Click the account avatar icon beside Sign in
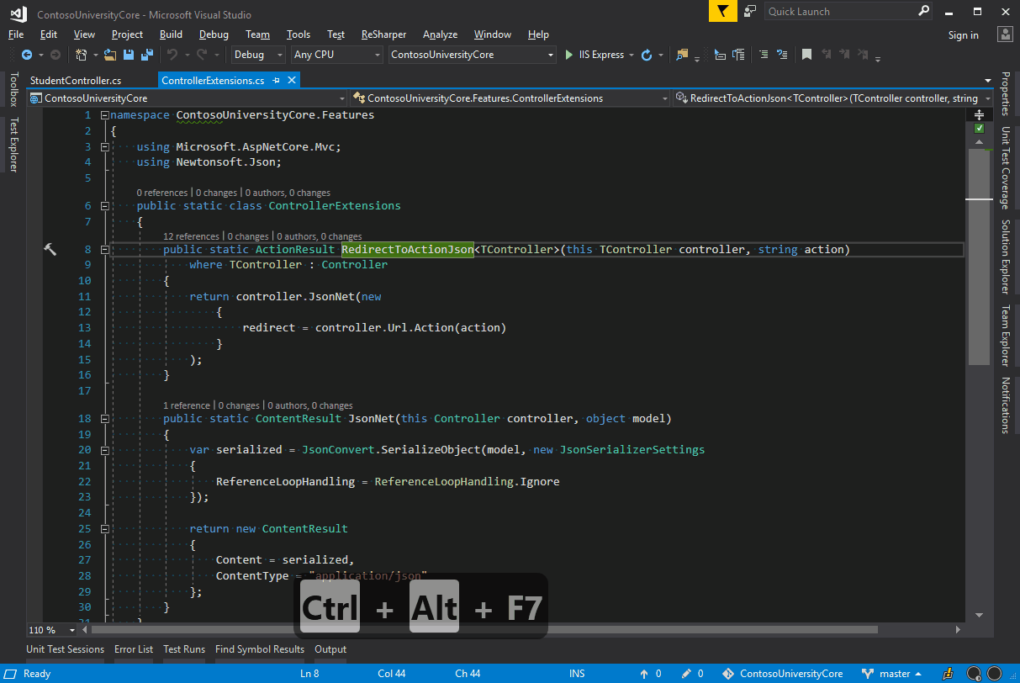This screenshot has height=683, width=1020. 1005,34
